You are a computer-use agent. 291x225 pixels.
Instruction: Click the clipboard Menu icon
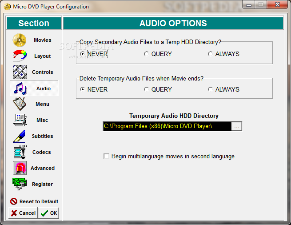[x=20, y=104]
